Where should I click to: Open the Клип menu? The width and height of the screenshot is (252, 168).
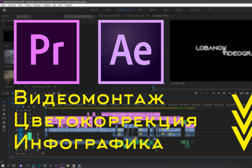point(20,5)
